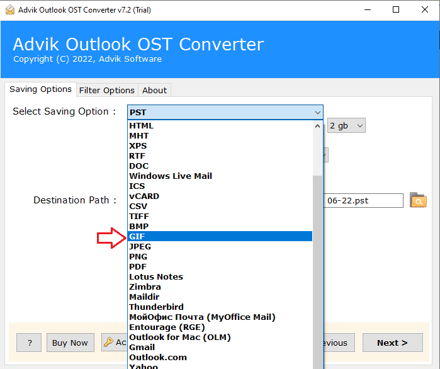Select Maildir option

coord(220,297)
